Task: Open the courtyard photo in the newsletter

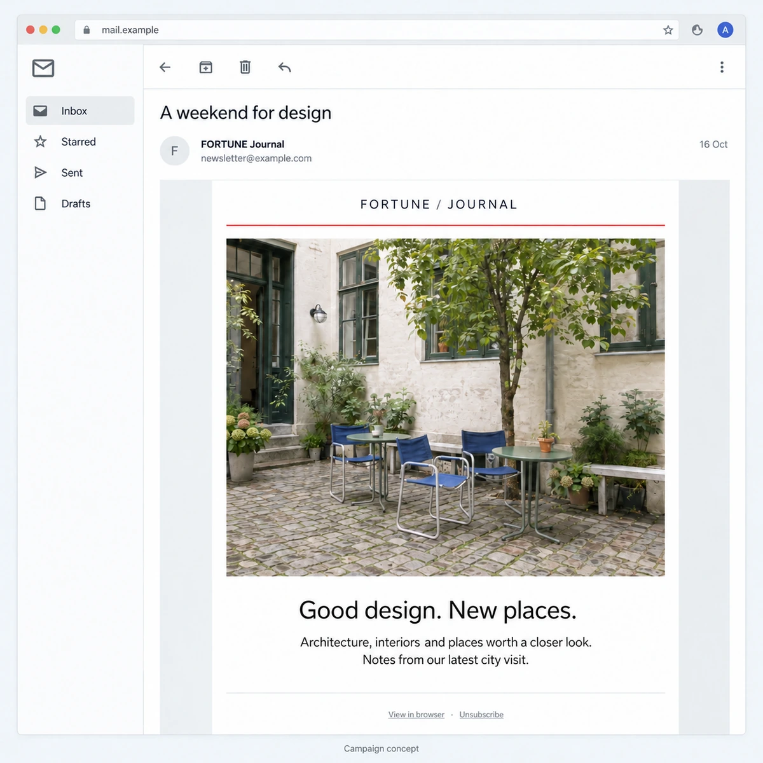Action: point(446,408)
